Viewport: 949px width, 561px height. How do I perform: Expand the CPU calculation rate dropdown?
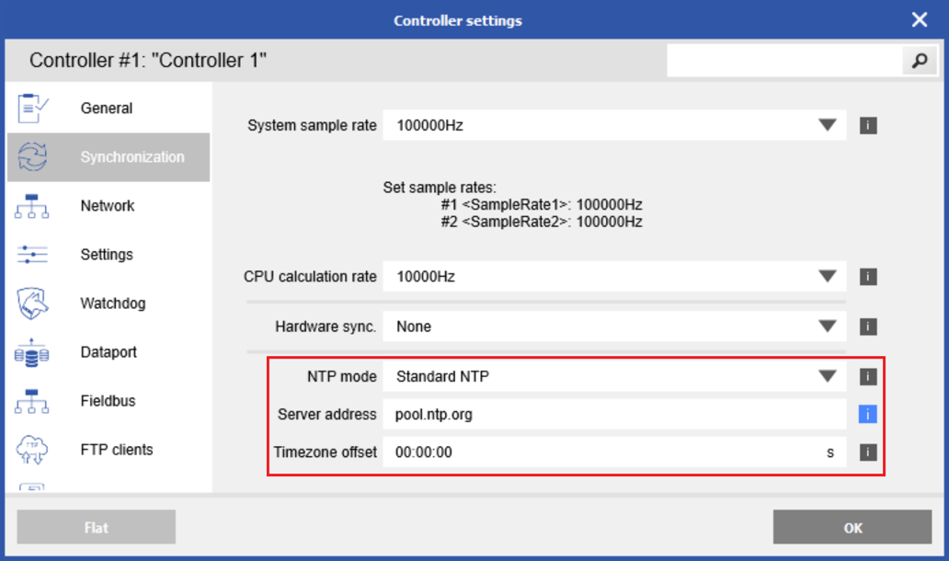827,276
